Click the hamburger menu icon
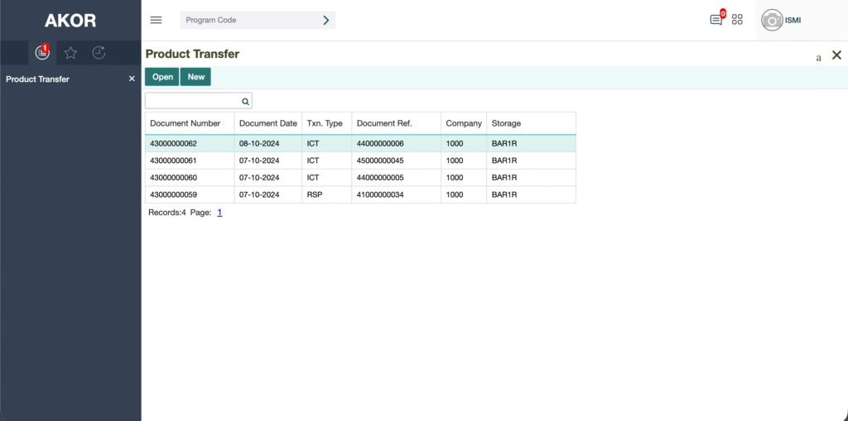This screenshot has height=421, width=848. [156, 20]
